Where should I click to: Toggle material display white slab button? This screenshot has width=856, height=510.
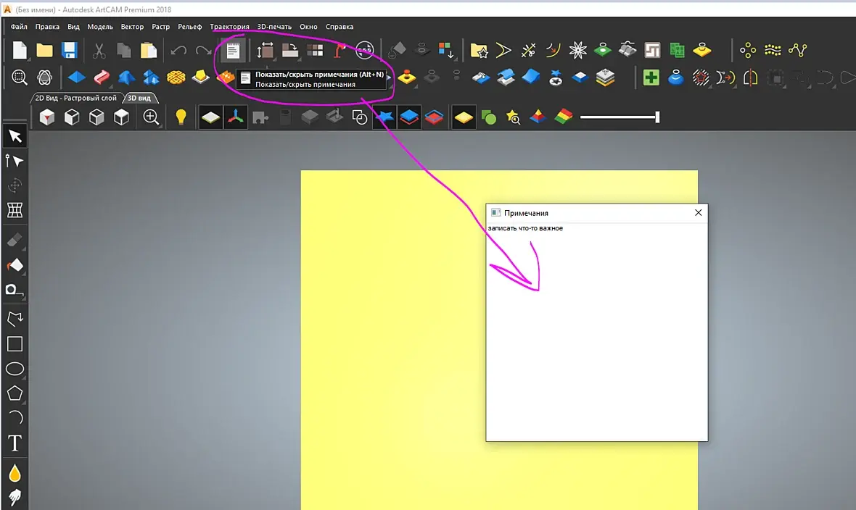(x=210, y=117)
